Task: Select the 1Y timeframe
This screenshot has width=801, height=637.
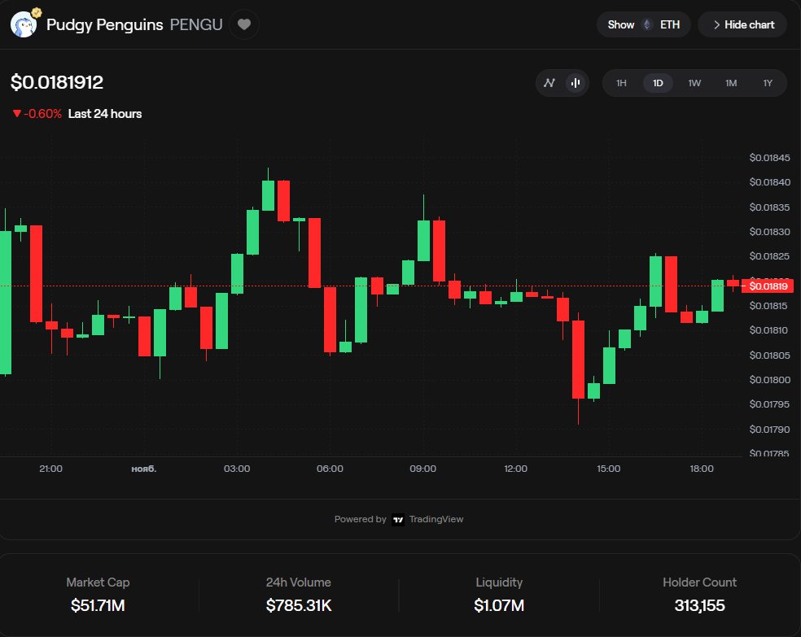Action: tap(768, 83)
